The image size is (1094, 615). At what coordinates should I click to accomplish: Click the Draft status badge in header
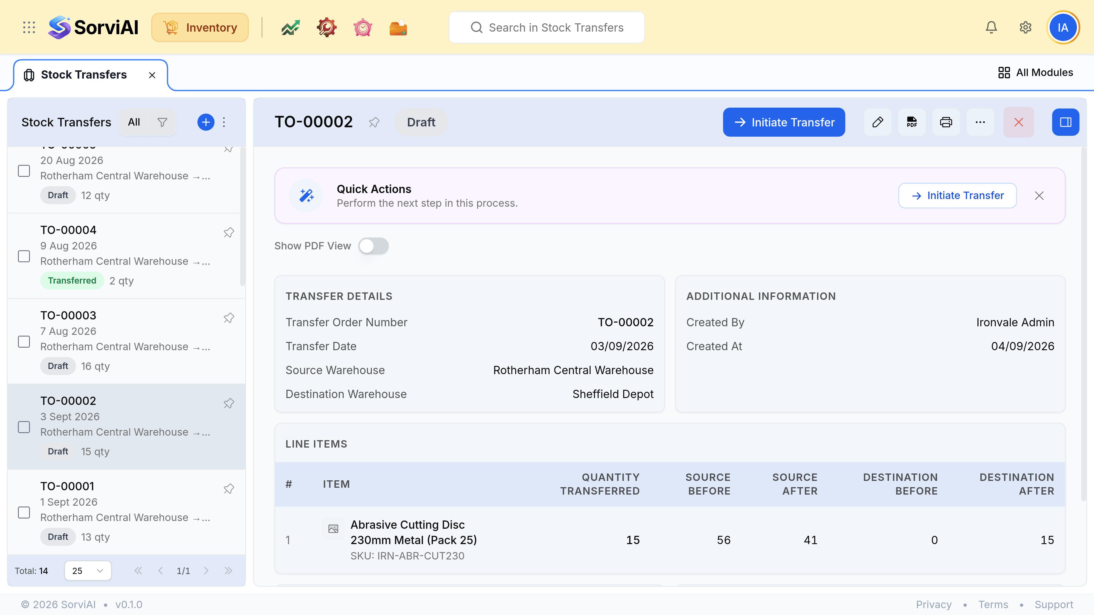click(x=421, y=122)
